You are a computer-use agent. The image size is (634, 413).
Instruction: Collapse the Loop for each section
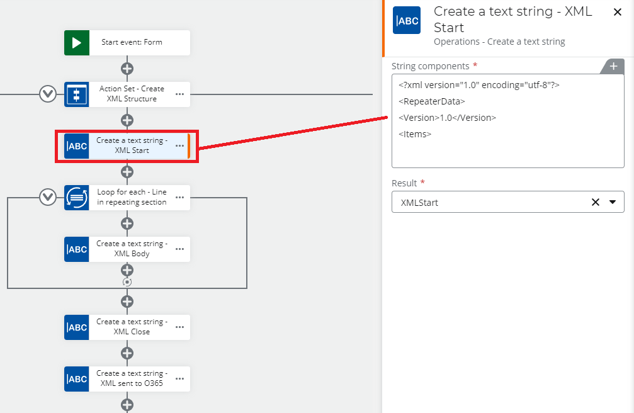pos(48,198)
